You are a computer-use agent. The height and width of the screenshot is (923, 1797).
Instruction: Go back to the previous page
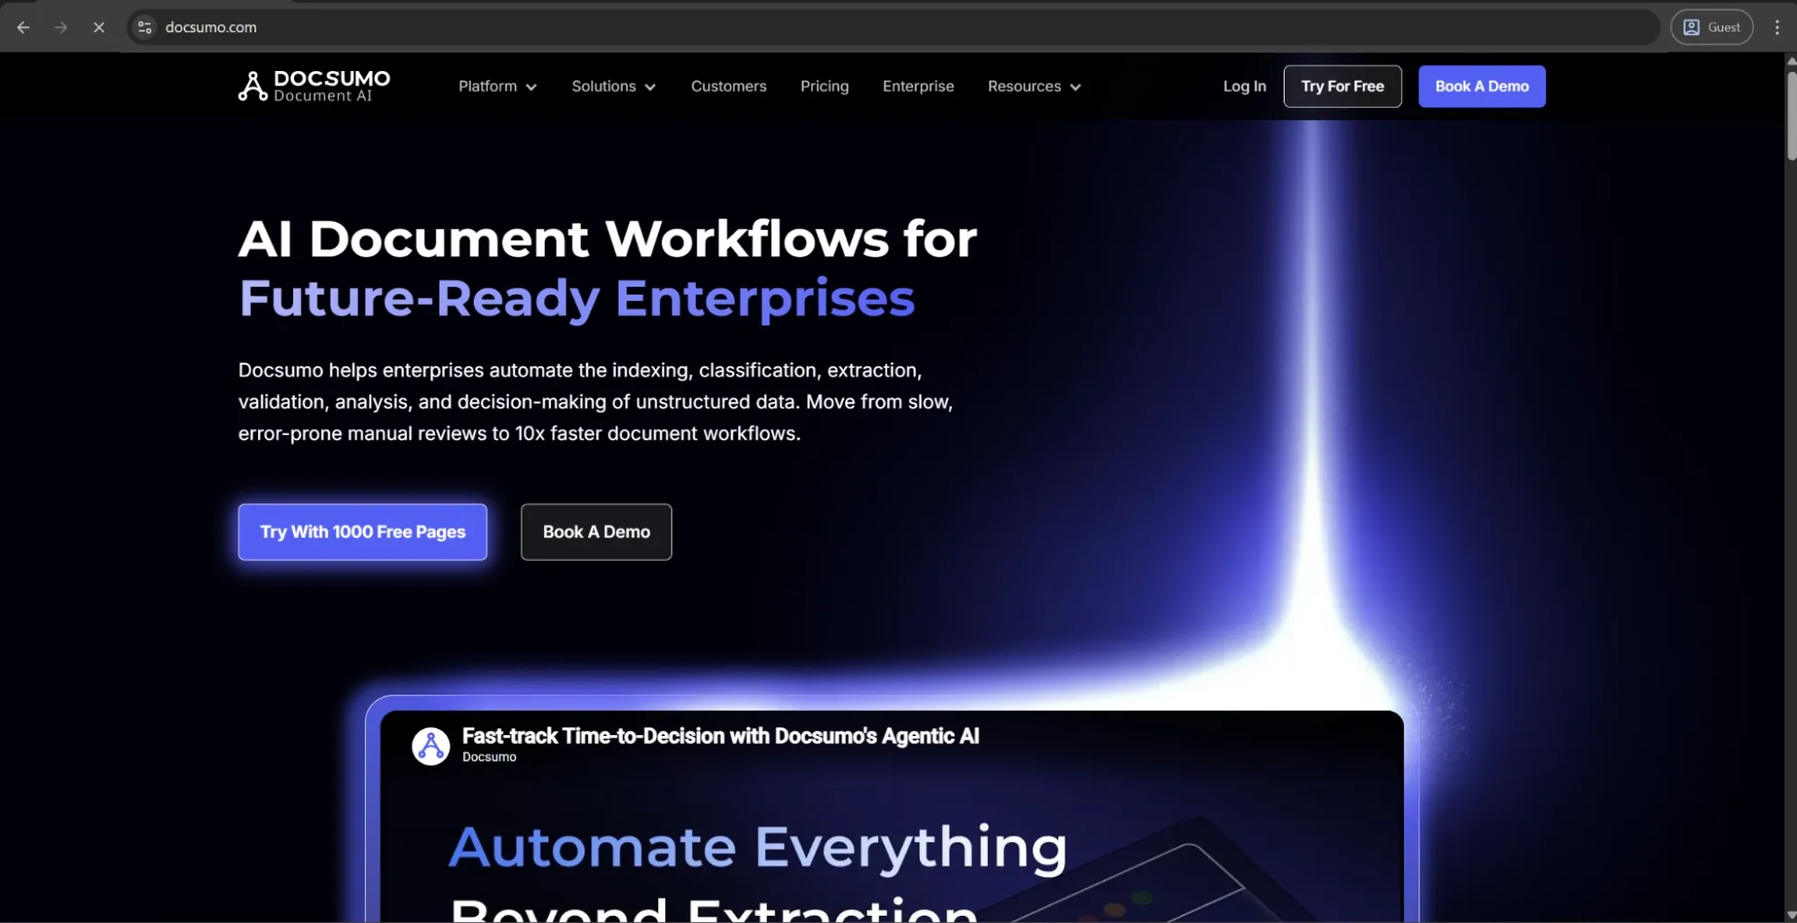(x=23, y=27)
